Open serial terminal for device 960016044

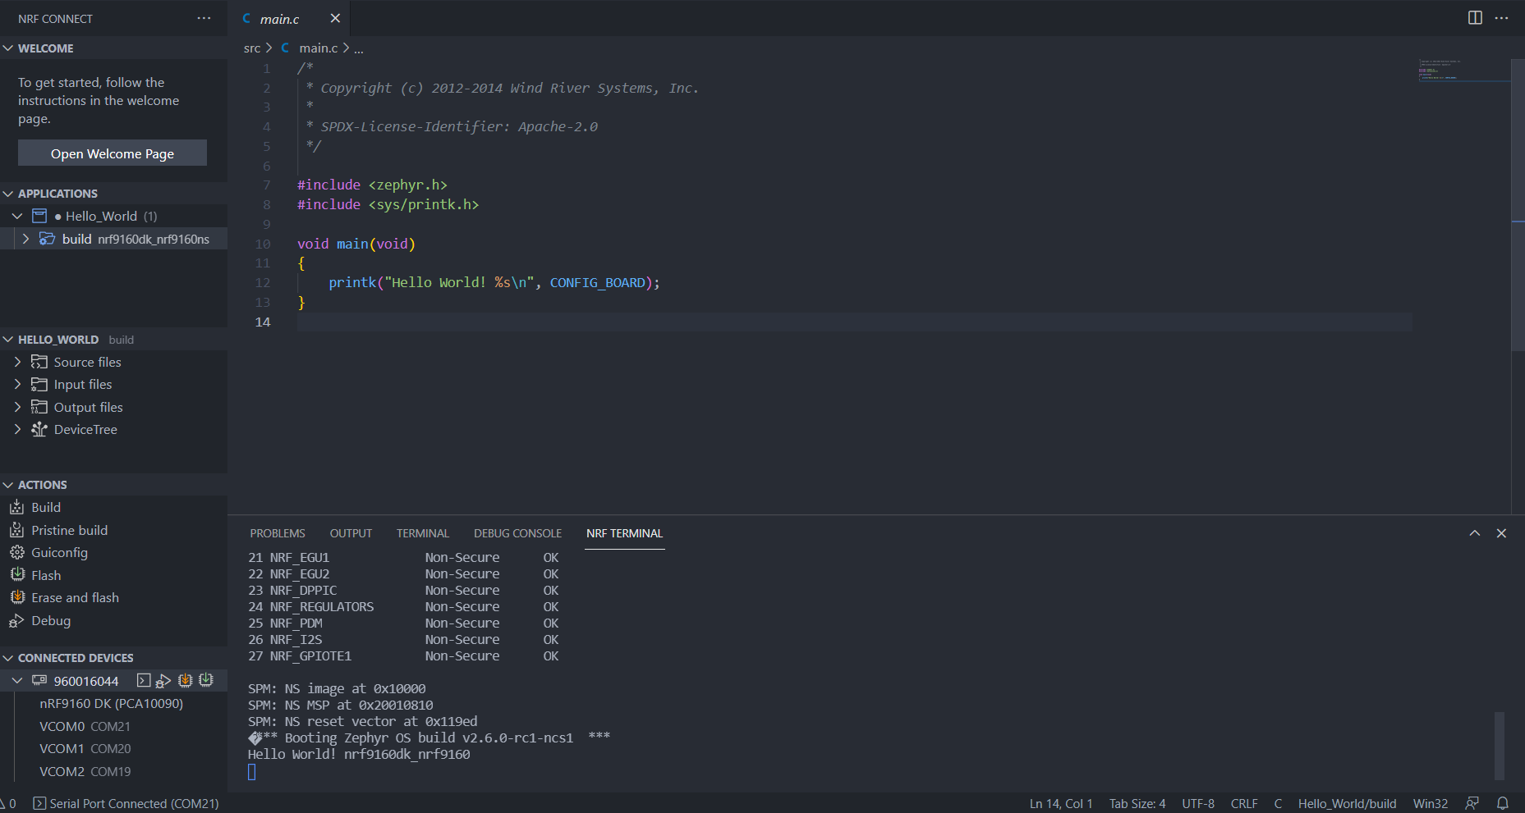click(x=144, y=680)
